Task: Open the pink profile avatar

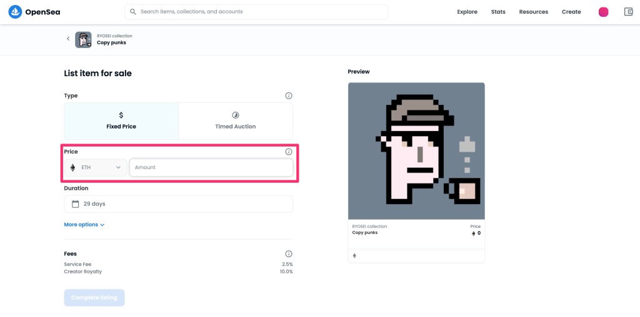Action: click(x=603, y=12)
